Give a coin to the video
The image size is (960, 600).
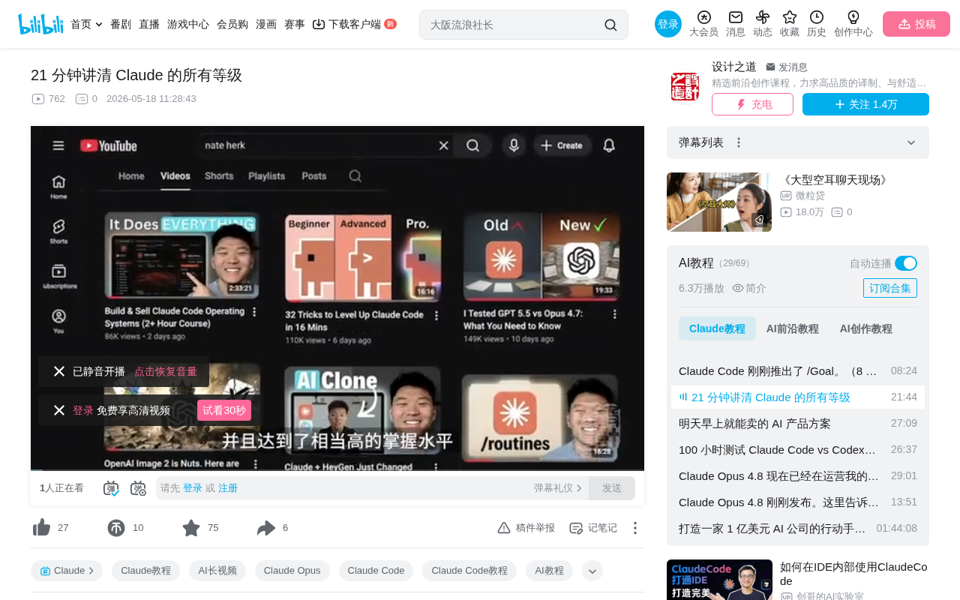click(116, 528)
